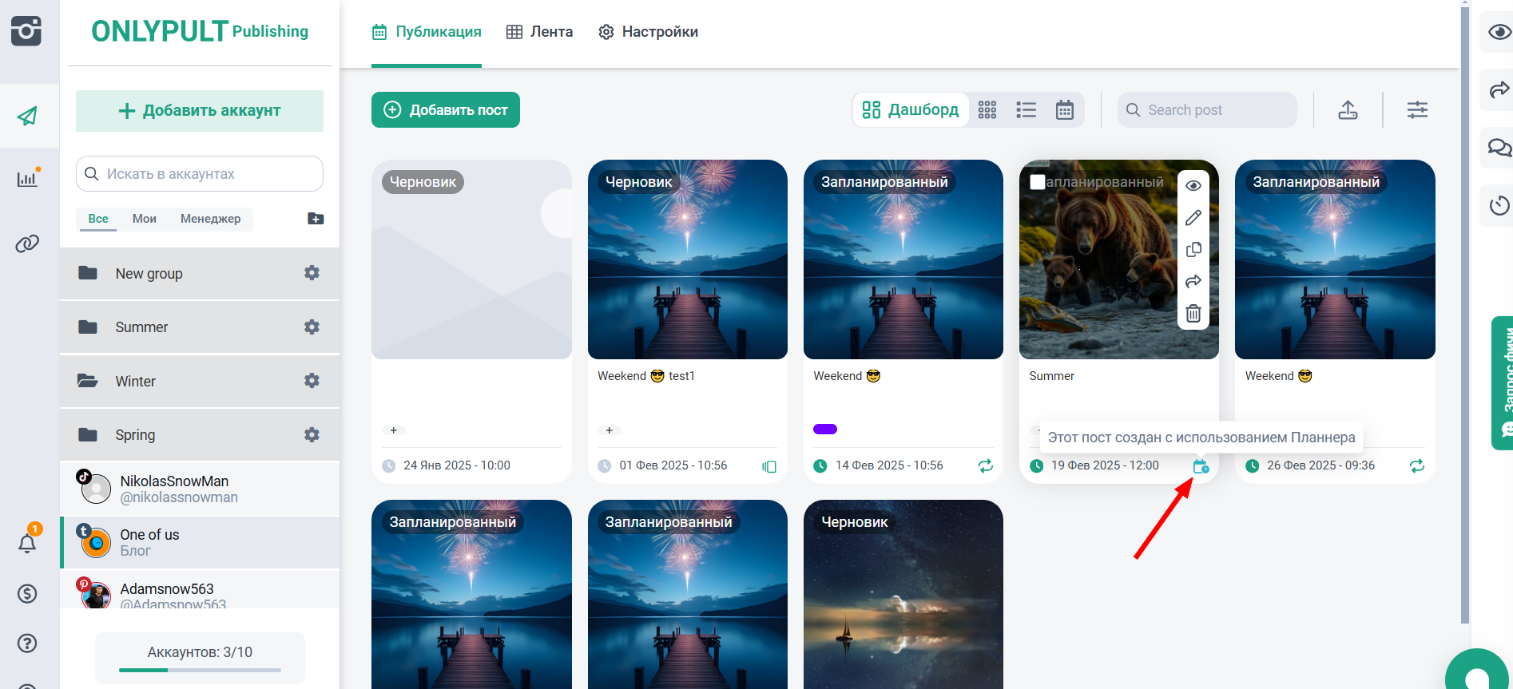The height and width of the screenshot is (689, 1513).
Task: Click the purple label on Weekend post
Action: (x=824, y=430)
